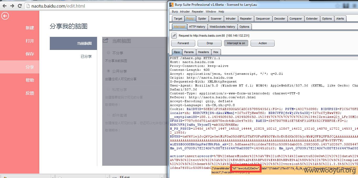Forward the intercepted request
The width and height of the screenshot is (358, 178).
pyautogui.click(x=183, y=43)
